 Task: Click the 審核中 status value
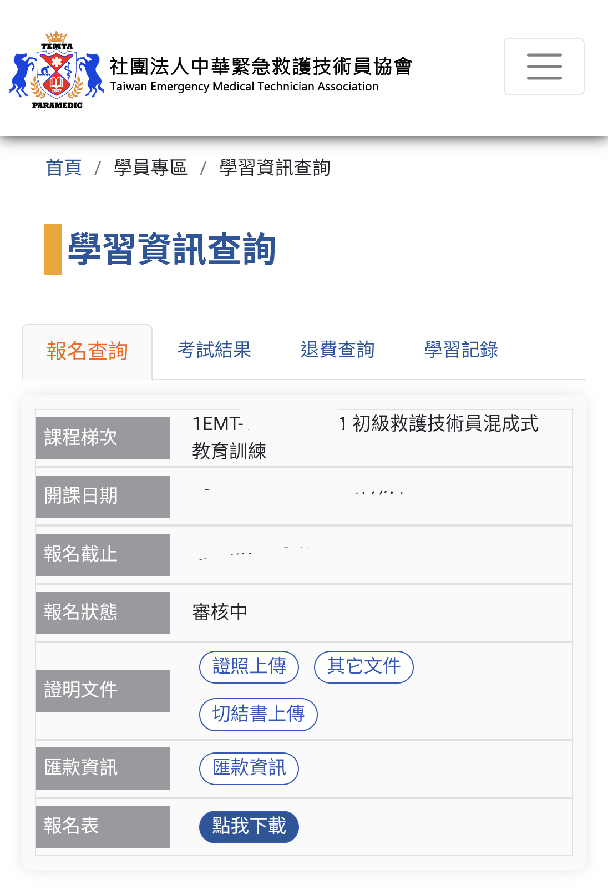(220, 613)
